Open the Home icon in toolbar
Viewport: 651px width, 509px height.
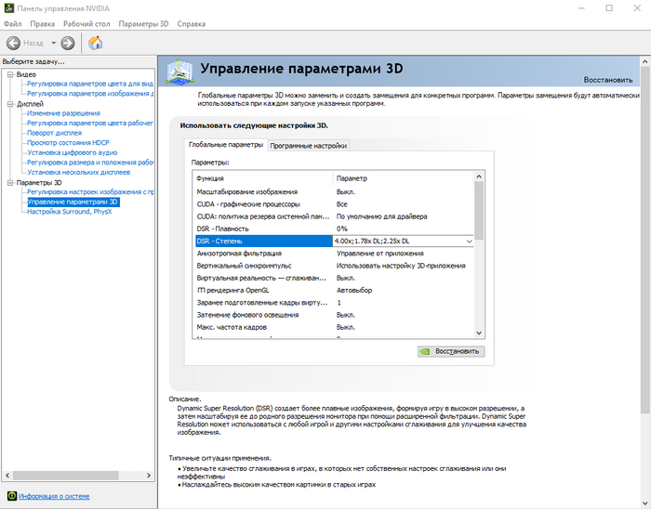(95, 43)
